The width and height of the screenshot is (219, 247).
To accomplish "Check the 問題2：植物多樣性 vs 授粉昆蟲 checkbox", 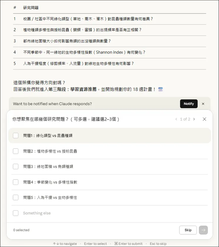I will [x=16, y=151].
